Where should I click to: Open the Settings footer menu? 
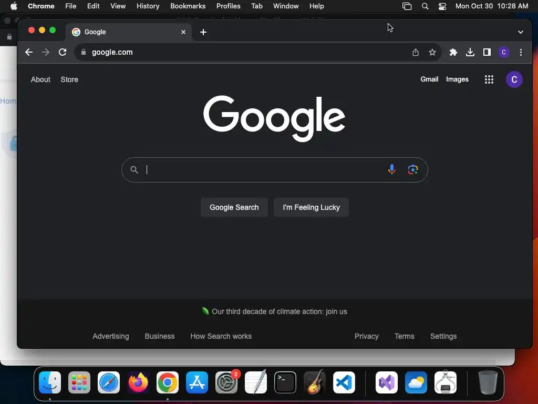[443, 336]
